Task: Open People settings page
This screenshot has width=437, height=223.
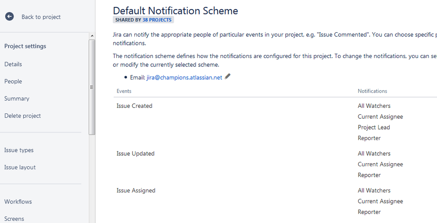Action: 13,82
